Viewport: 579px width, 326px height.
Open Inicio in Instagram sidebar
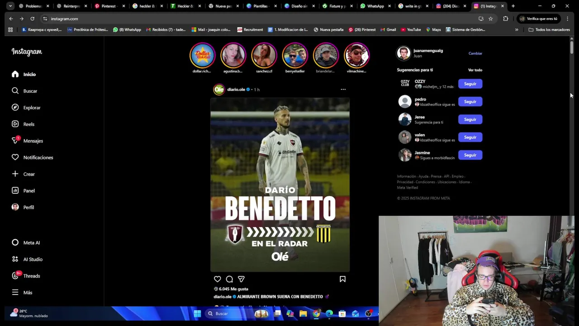24,74
